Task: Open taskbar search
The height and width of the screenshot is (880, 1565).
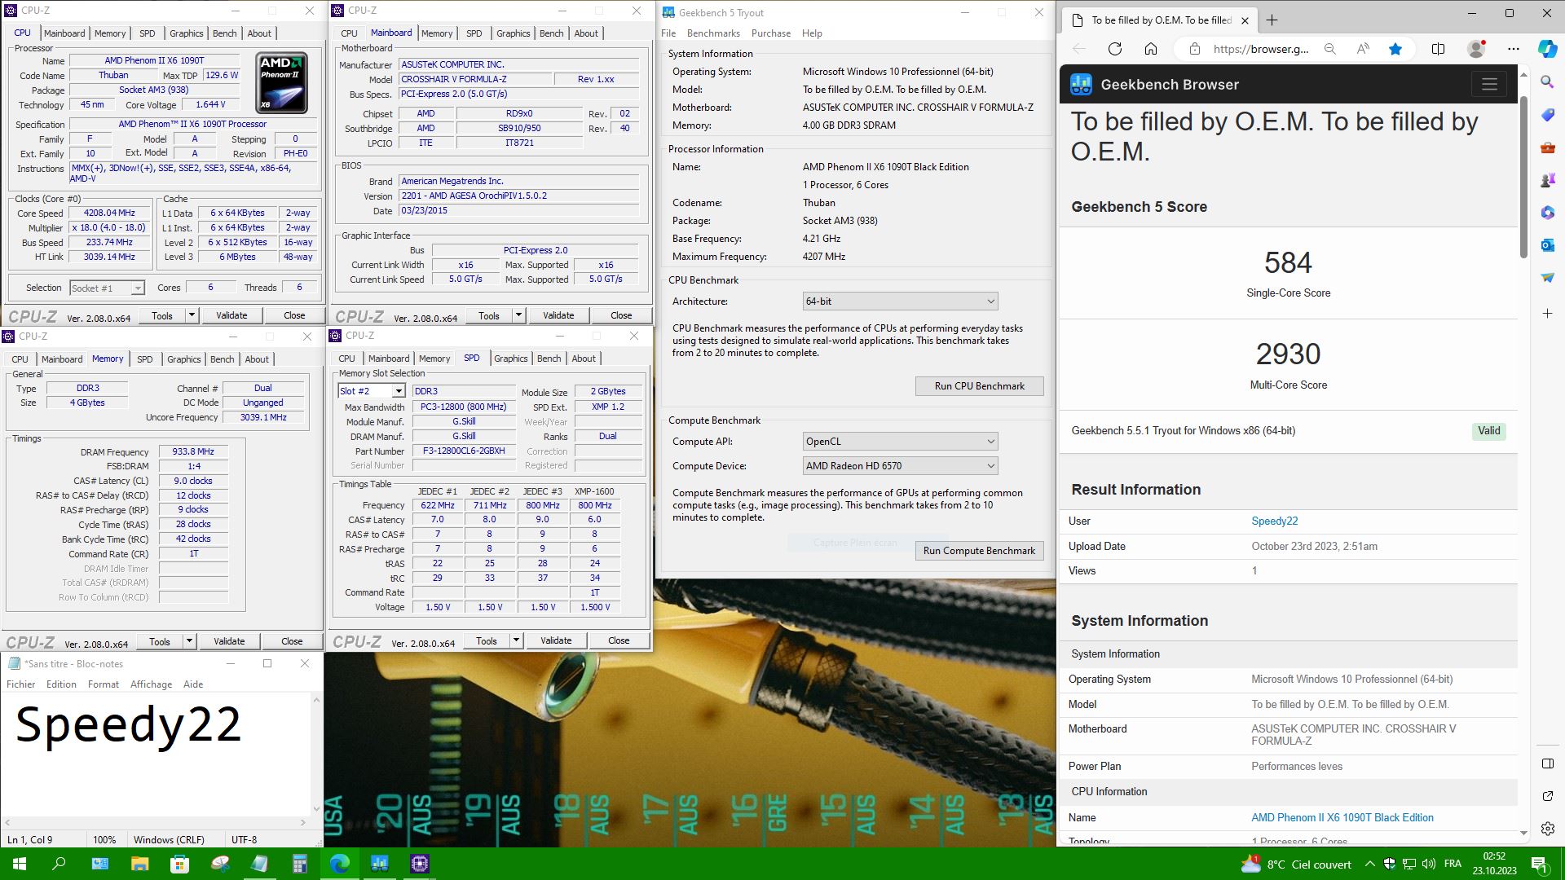Action: [59, 864]
